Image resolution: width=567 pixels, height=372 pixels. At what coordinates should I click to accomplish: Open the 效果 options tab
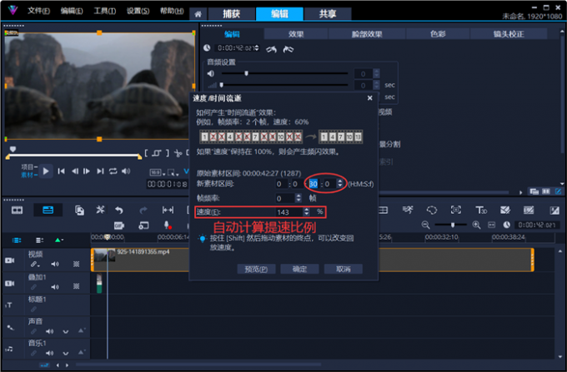(x=296, y=34)
